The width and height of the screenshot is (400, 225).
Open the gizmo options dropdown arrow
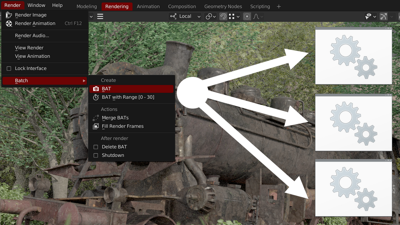[x=392, y=17]
